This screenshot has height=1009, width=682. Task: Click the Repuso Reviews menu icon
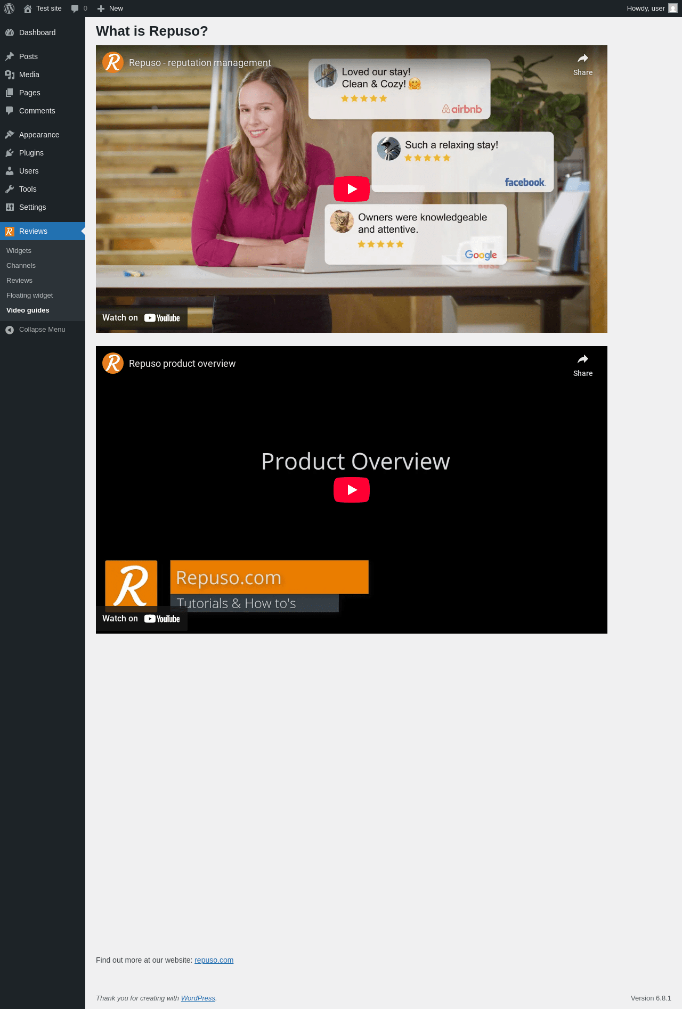point(10,231)
